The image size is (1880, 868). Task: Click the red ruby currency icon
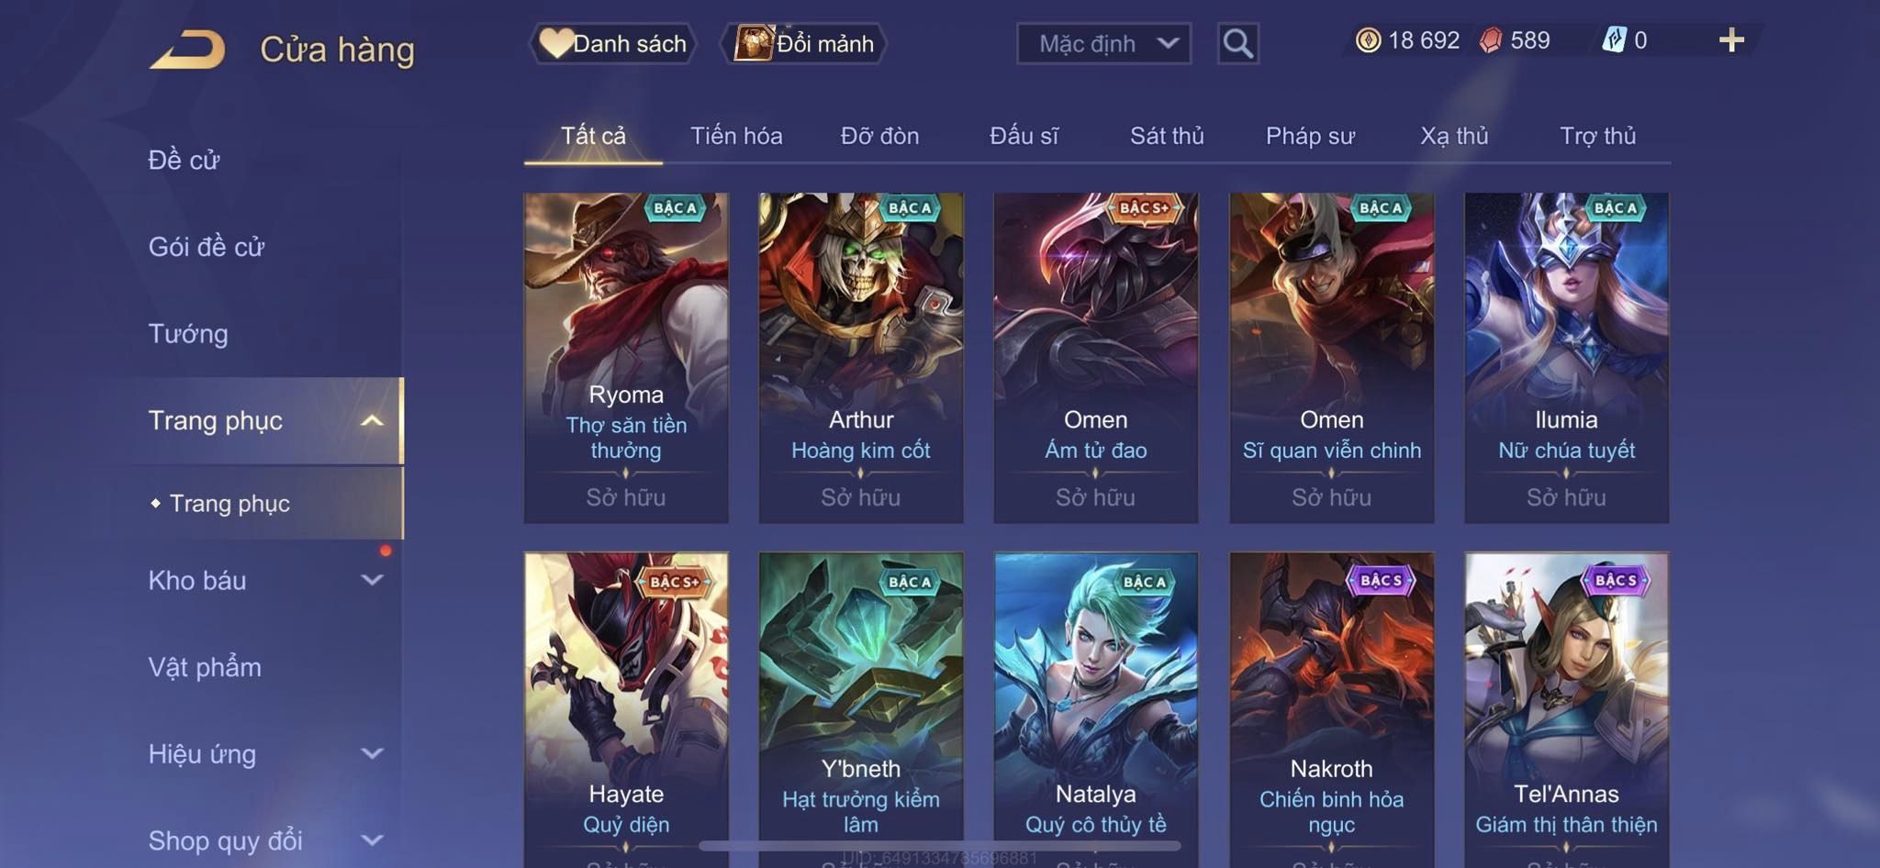(1491, 40)
